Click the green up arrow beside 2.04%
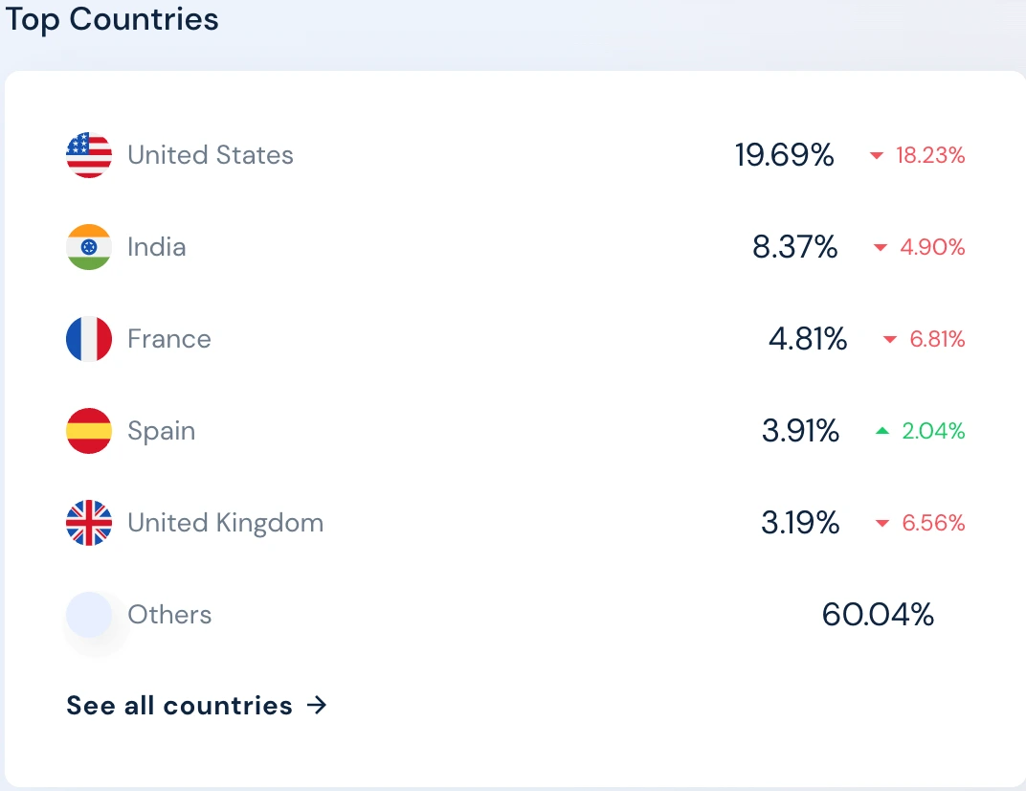This screenshot has width=1026, height=791. [x=882, y=432]
